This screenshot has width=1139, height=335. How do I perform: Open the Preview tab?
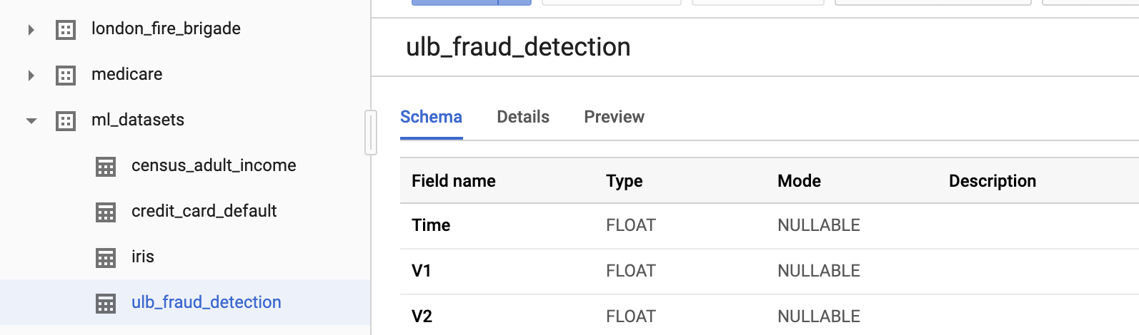pyautogui.click(x=614, y=117)
